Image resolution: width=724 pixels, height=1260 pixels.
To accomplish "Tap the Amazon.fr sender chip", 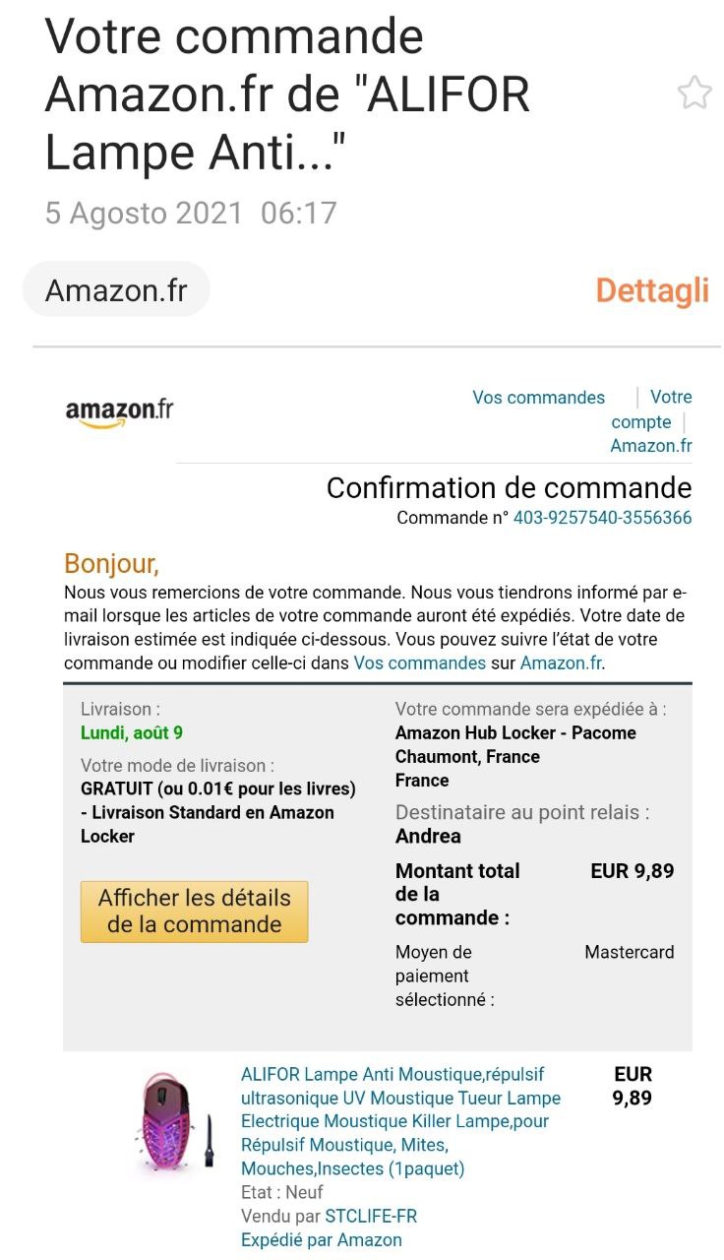I will coord(116,290).
